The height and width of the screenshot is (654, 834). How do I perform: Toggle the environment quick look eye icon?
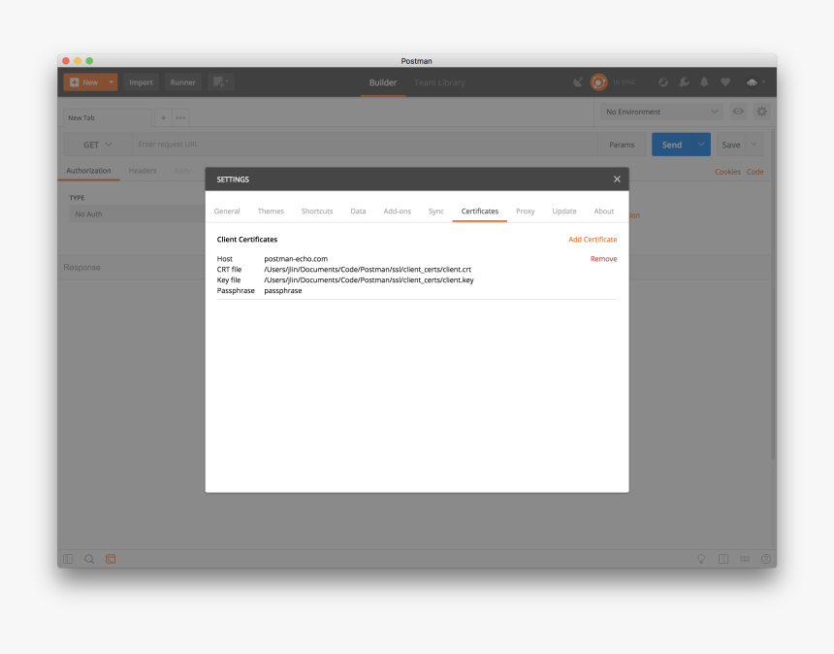738,112
